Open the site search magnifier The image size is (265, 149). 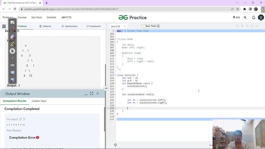point(245,17)
